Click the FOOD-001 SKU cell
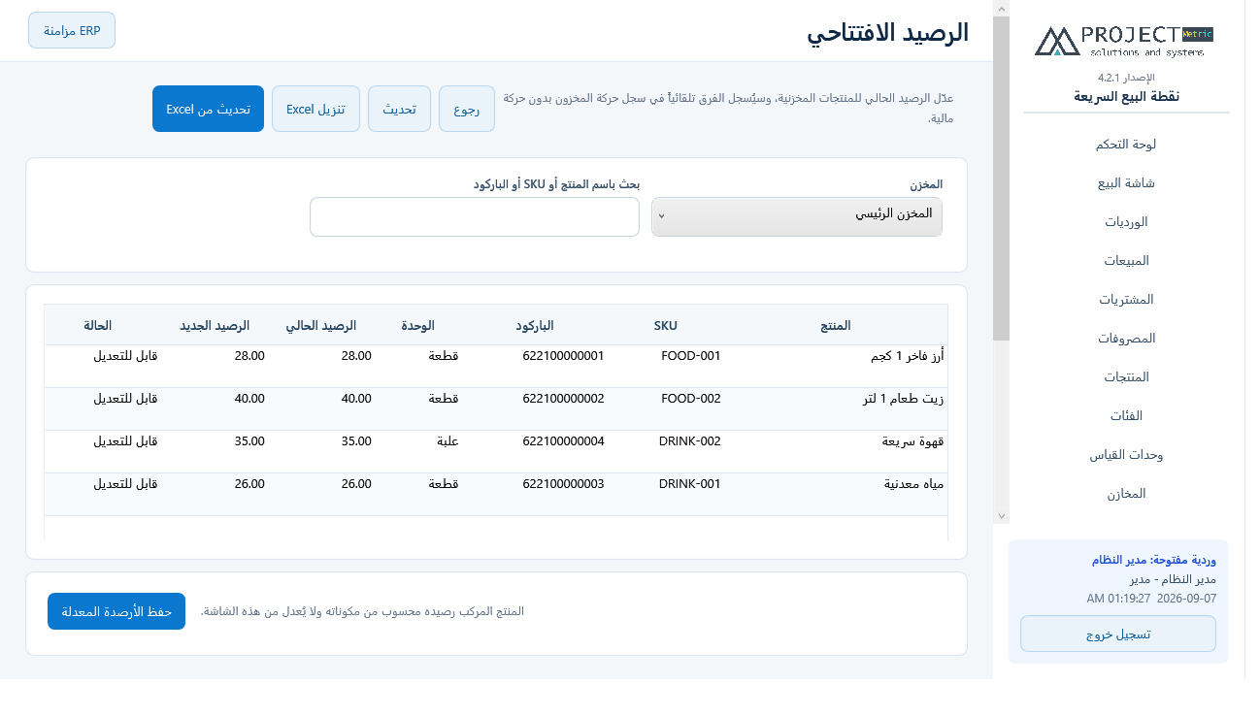The width and height of the screenshot is (1260, 716). click(691, 356)
